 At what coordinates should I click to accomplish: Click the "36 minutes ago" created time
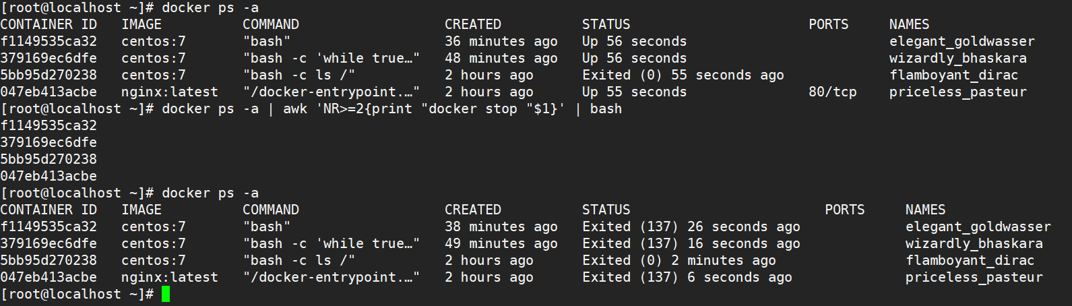pos(501,42)
